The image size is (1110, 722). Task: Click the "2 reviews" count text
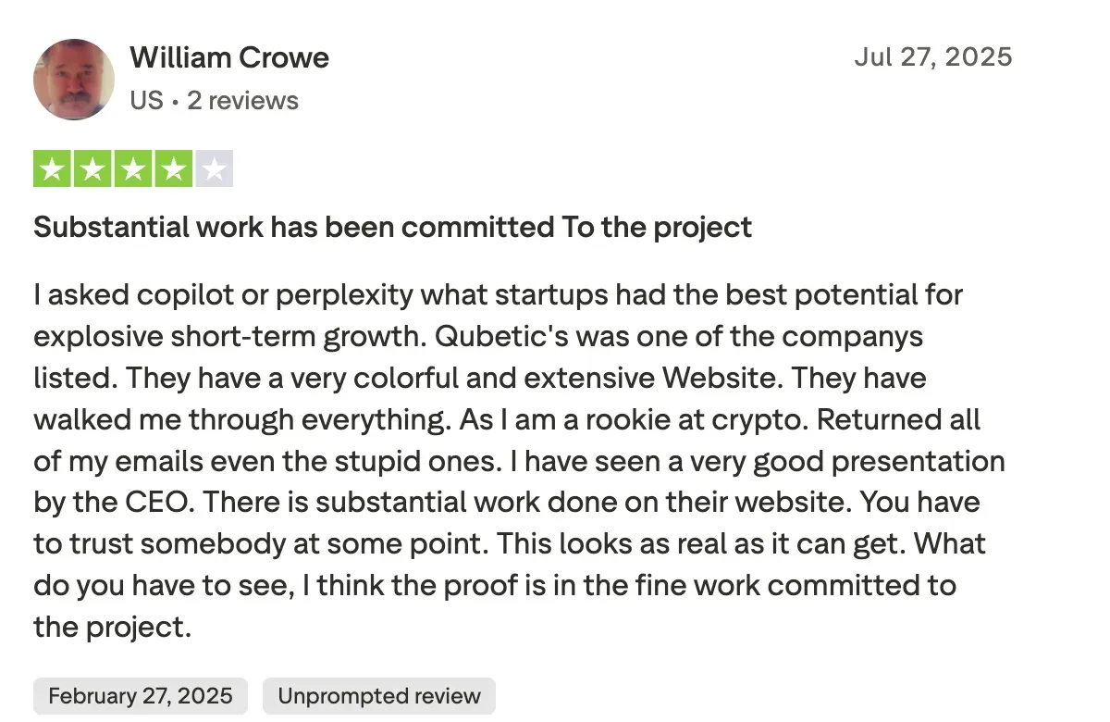(x=242, y=100)
